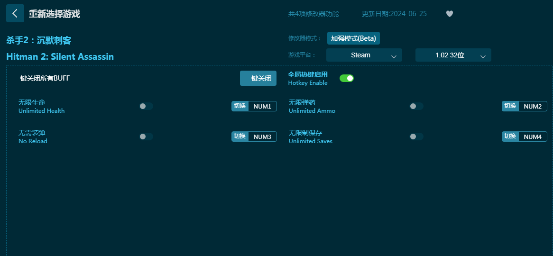Click the 一键关闭 button
553x256 pixels.
tap(258, 78)
